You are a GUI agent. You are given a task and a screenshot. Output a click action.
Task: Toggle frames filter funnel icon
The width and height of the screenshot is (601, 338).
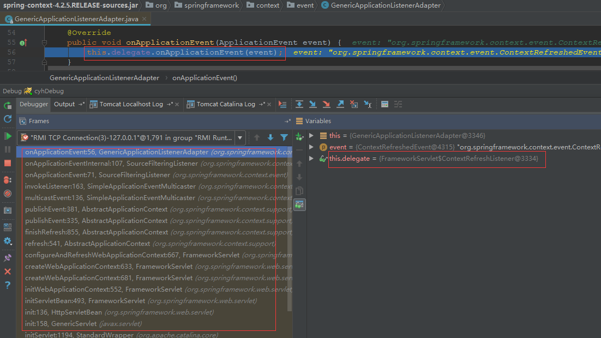(284, 137)
